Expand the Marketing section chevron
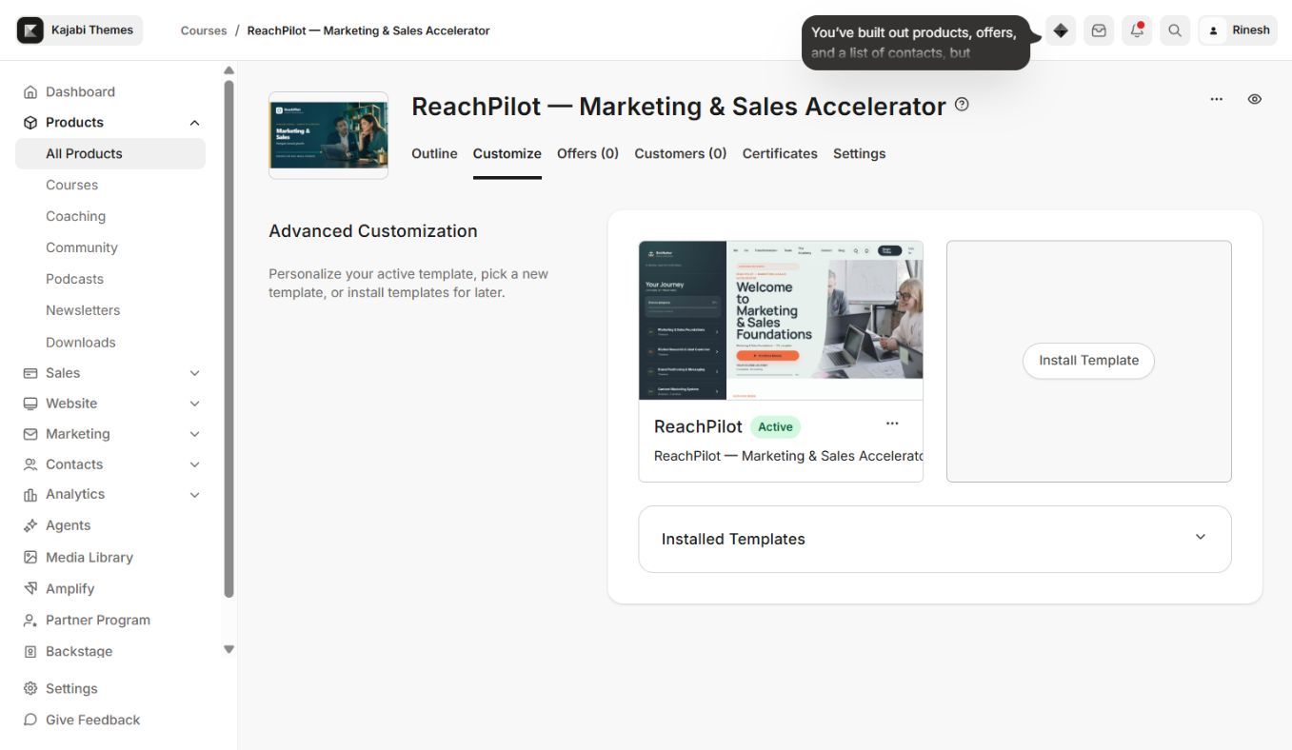Viewport: 1292px width, 750px height. pos(194,434)
